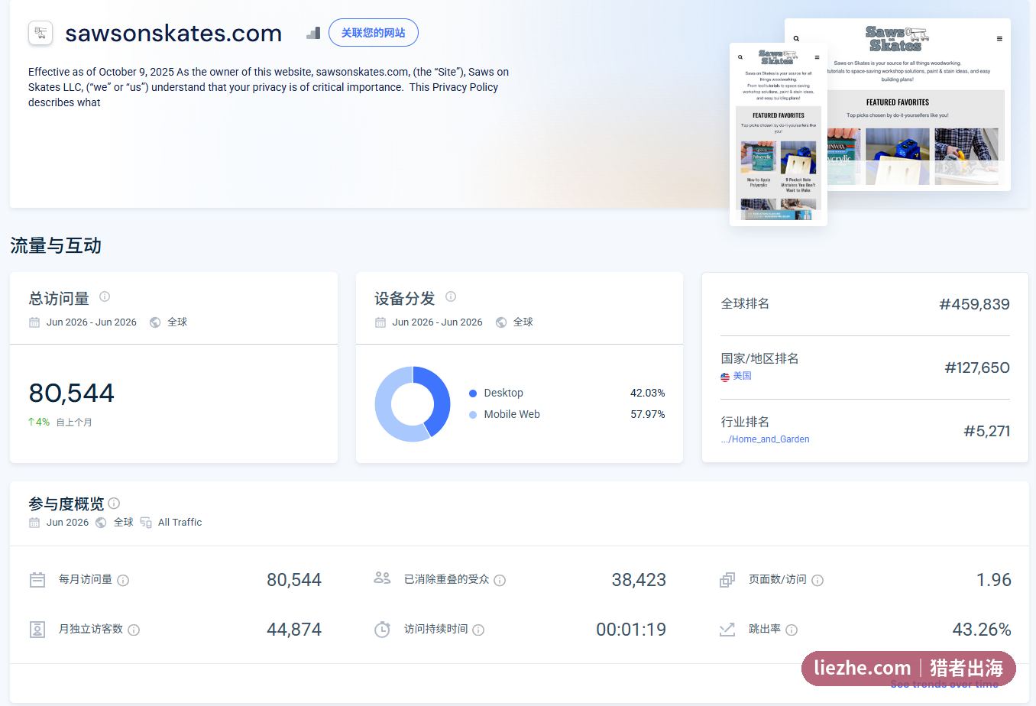The image size is (1036, 706).
Task: Click info icon next to 跳出率
Action: coord(792,630)
